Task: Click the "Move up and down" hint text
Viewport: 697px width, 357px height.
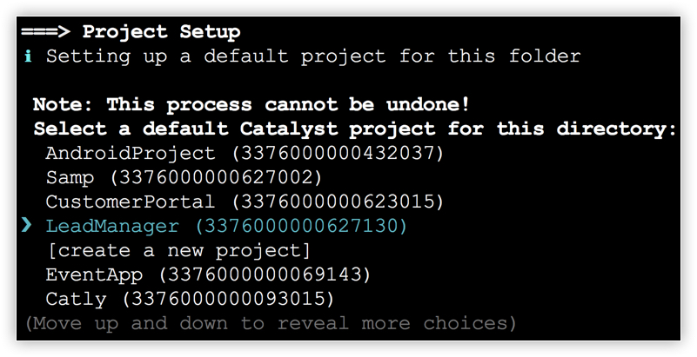Action: click(x=270, y=324)
